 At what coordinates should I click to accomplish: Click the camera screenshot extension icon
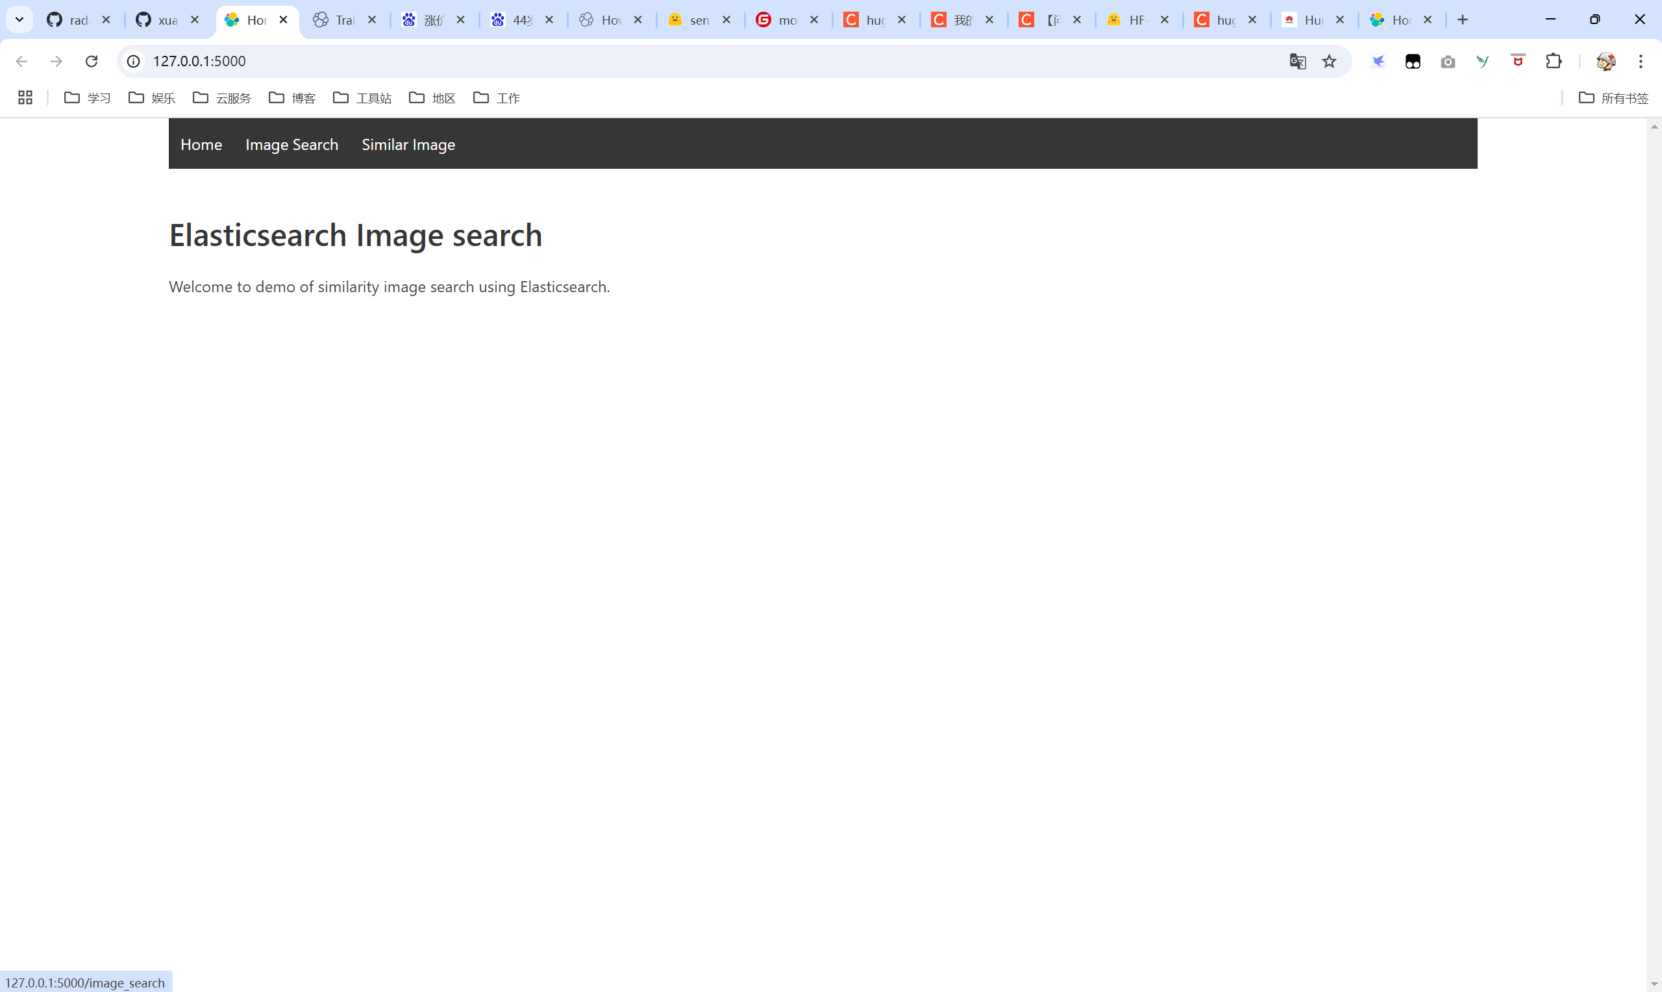click(1448, 62)
